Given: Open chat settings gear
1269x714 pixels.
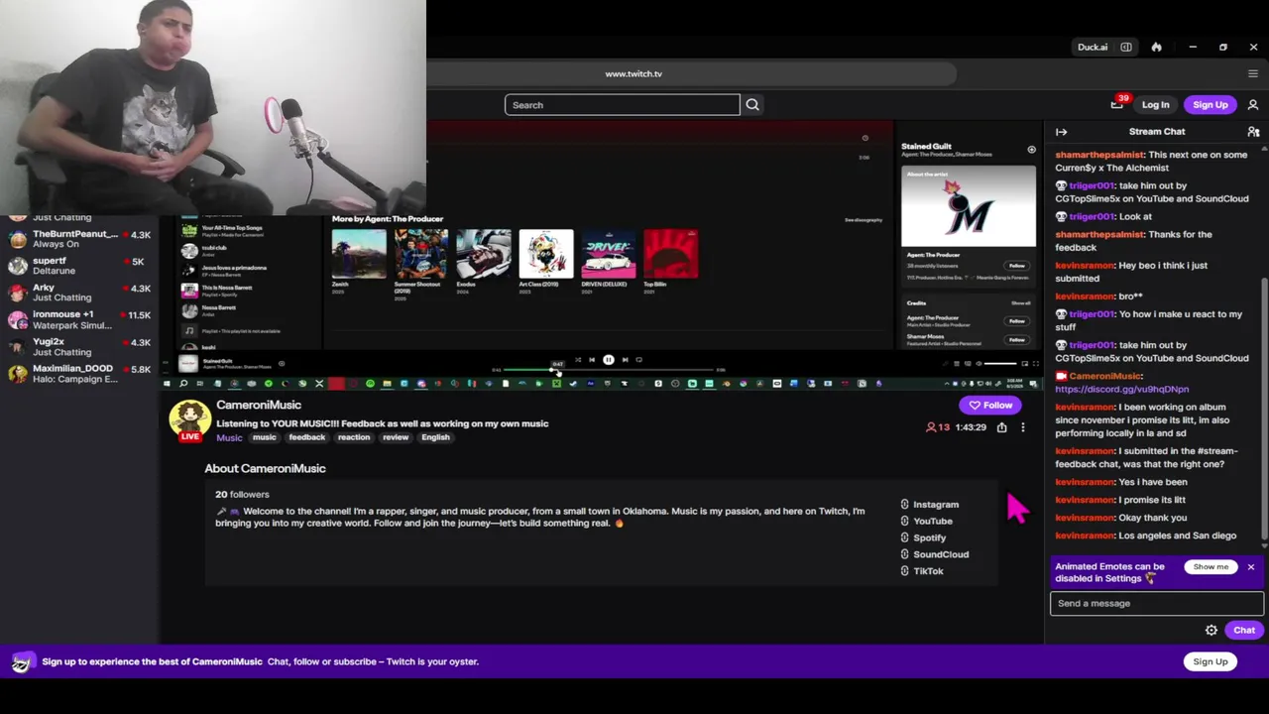Looking at the screenshot, I should (1211, 631).
